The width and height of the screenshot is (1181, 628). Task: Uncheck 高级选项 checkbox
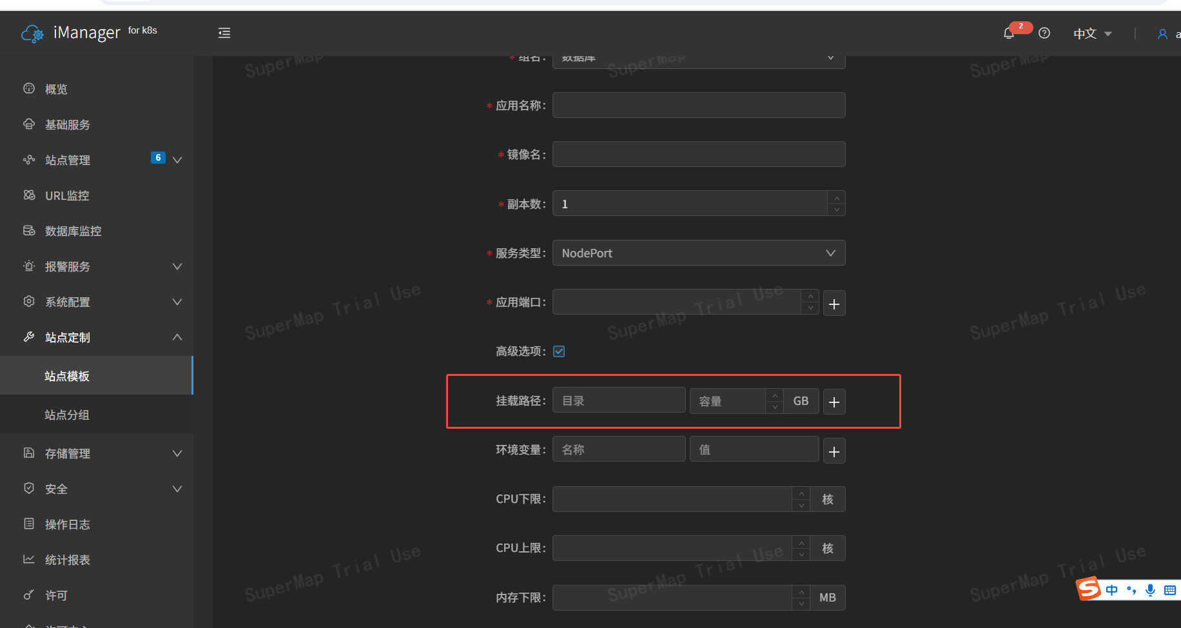[559, 351]
